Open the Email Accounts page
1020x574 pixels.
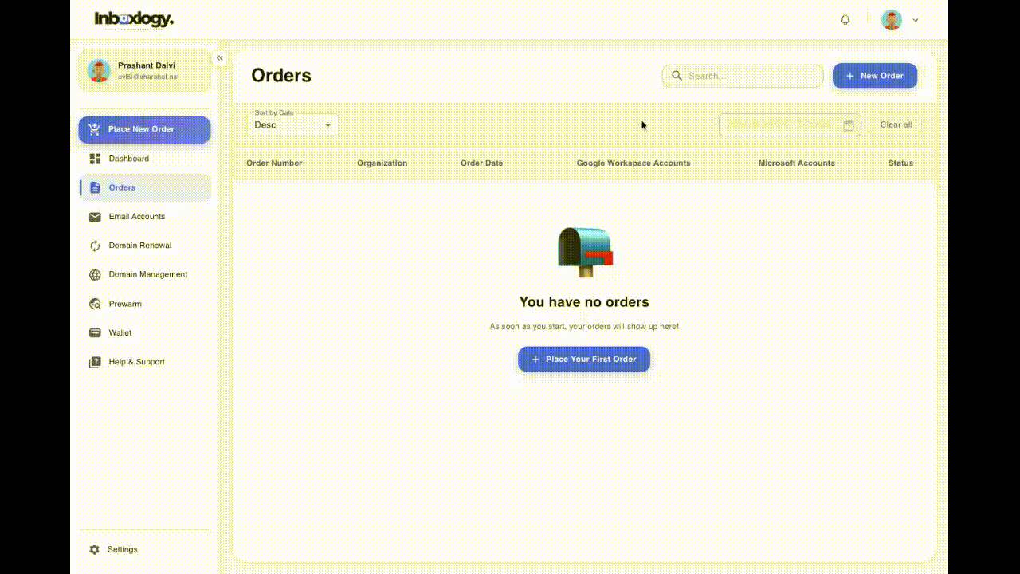pos(144,217)
